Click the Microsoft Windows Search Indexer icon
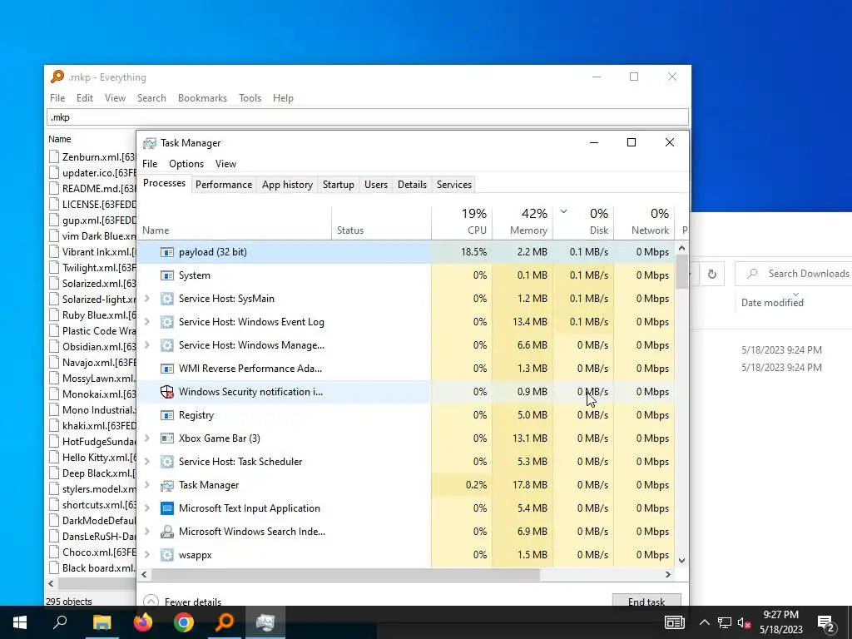852x639 pixels. click(x=166, y=532)
